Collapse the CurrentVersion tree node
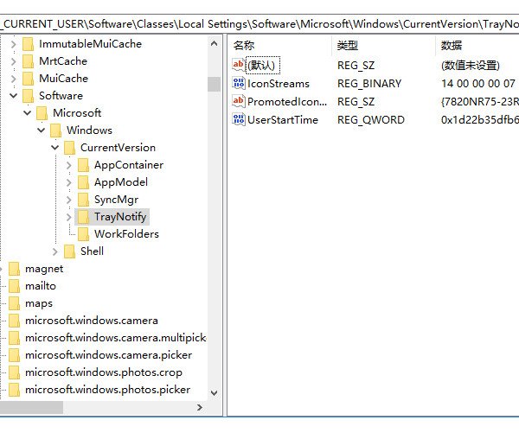This screenshot has height=439, width=519. 55,147
